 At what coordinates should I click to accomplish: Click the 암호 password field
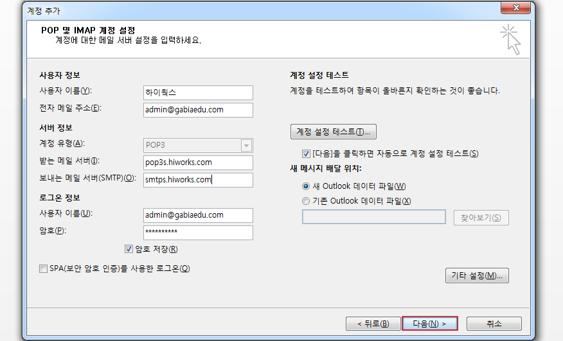coord(198,232)
